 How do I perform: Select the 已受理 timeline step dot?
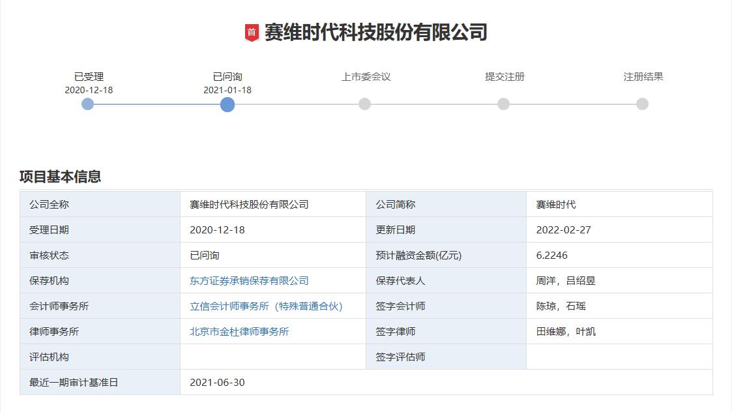[x=88, y=104]
